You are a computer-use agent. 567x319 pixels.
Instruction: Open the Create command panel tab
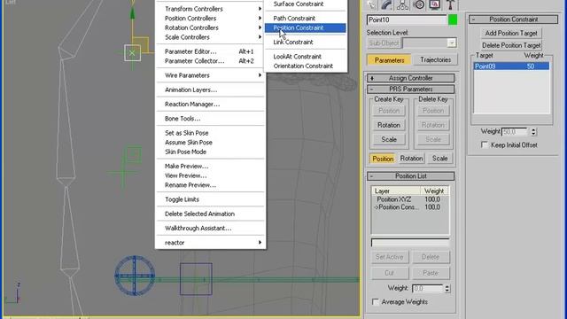[x=371, y=4]
